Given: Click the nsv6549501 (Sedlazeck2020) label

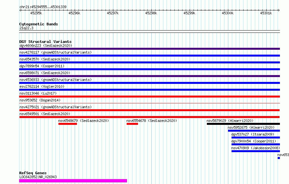Looking at the screenshot, I should point(45,114).
